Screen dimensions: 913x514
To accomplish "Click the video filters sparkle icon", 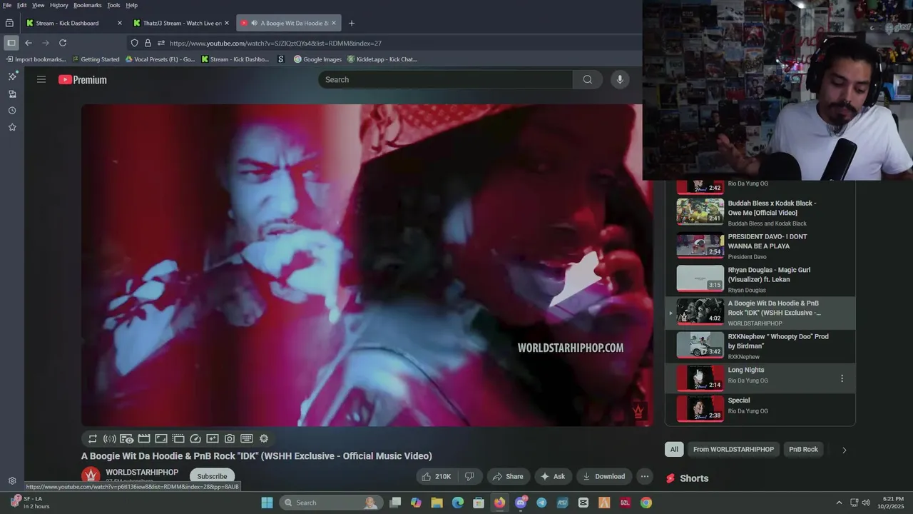I will (x=213, y=438).
